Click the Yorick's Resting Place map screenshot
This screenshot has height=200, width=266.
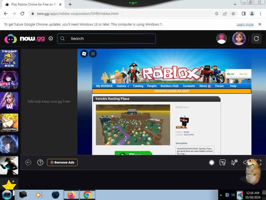133,125
